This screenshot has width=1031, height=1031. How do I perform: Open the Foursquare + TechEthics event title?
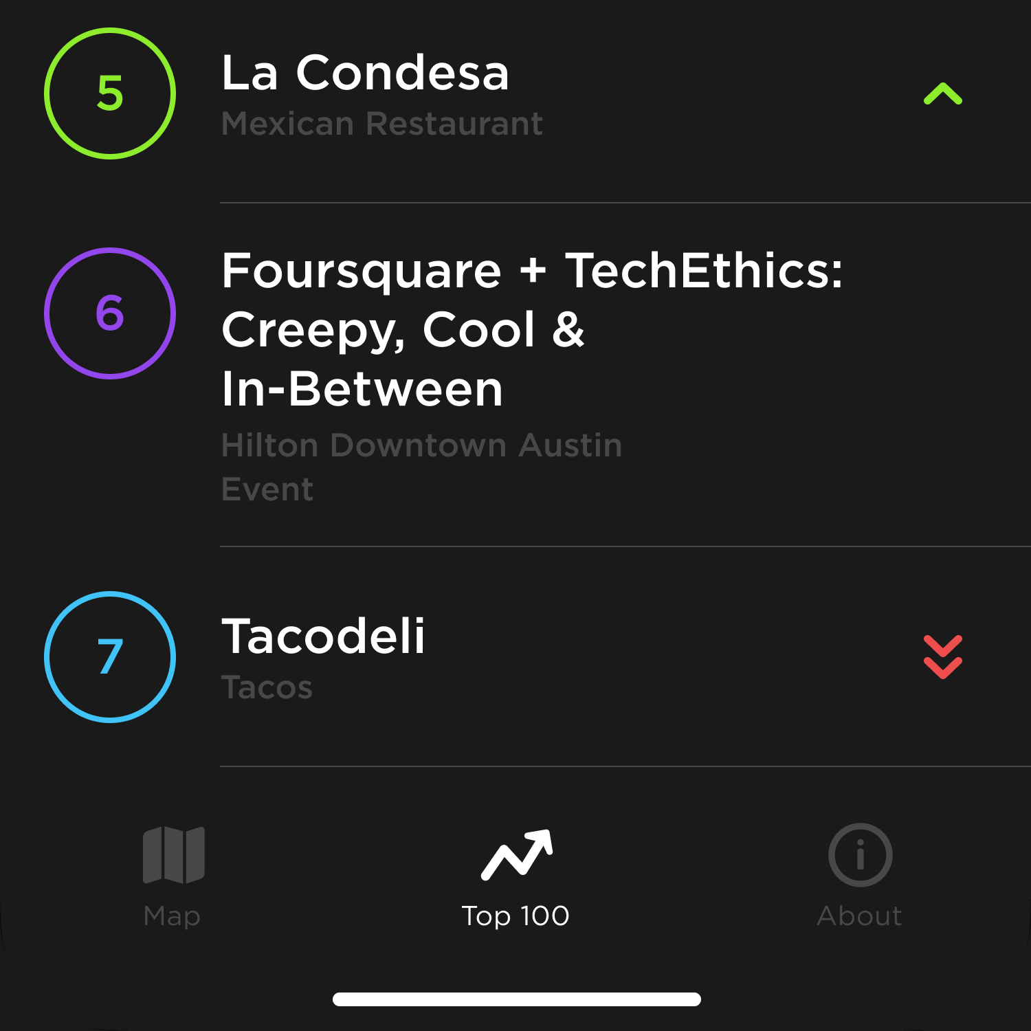click(531, 271)
